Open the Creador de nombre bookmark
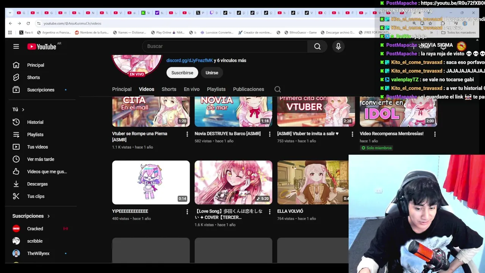Screen dimensions: 485x273 coord(255,33)
